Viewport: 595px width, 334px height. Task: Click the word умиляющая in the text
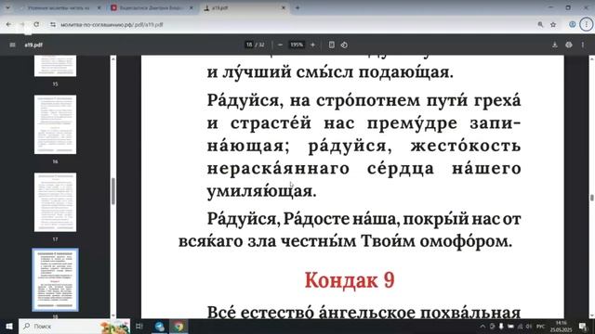point(261,191)
